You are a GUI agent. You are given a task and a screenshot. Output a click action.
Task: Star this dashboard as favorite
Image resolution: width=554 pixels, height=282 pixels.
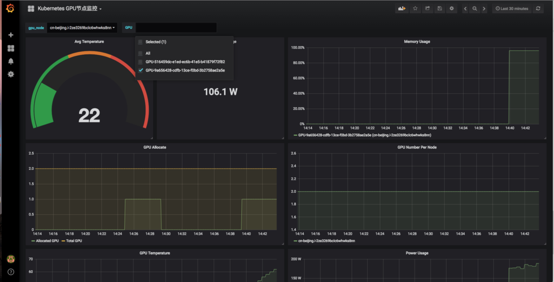(415, 9)
